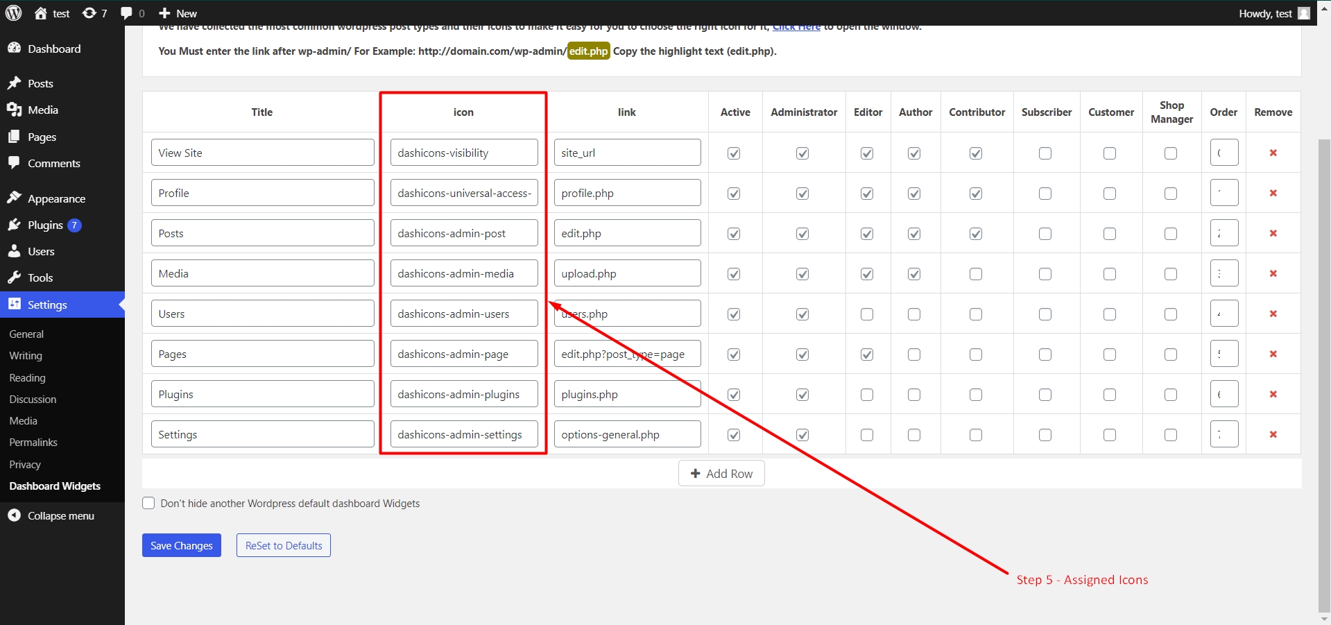Click the Save Changes button
This screenshot has width=1331, height=625.
pos(182,545)
